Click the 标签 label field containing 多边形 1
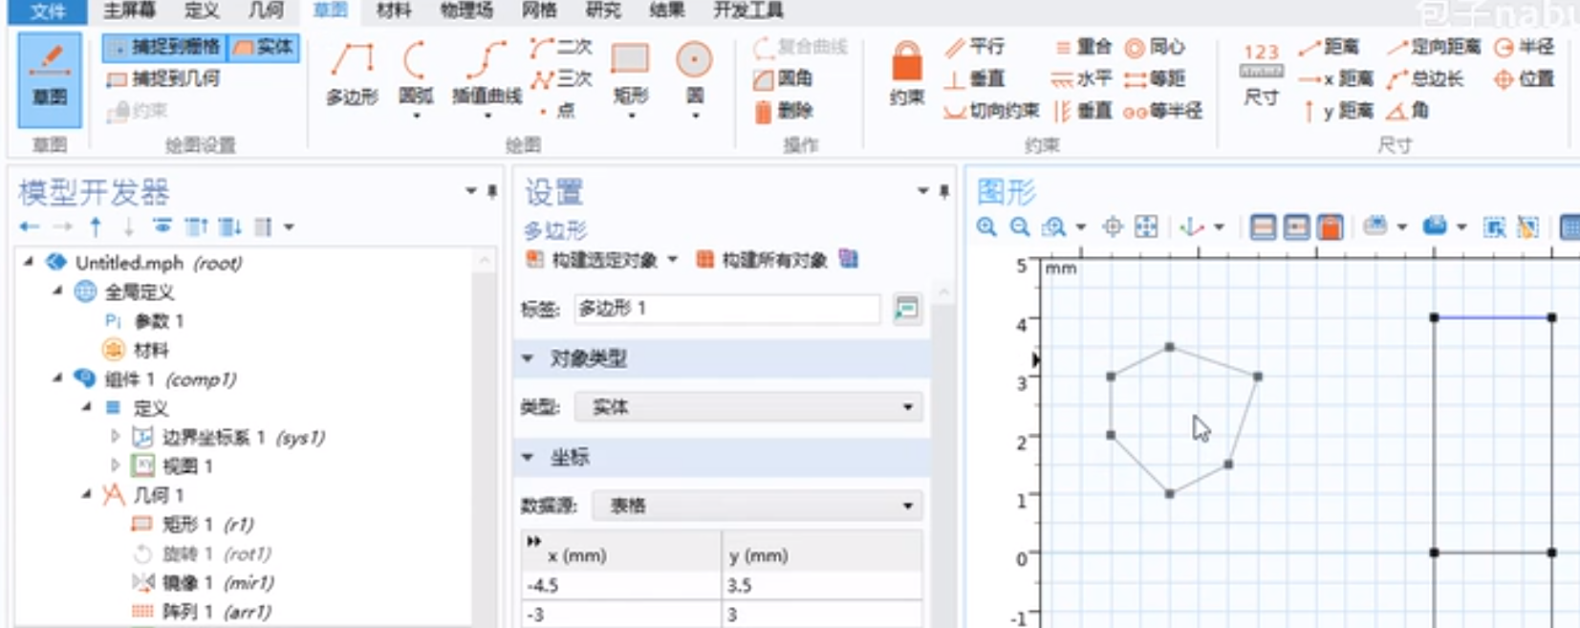The width and height of the screenshot is (1580, 628). pos(726,308)
